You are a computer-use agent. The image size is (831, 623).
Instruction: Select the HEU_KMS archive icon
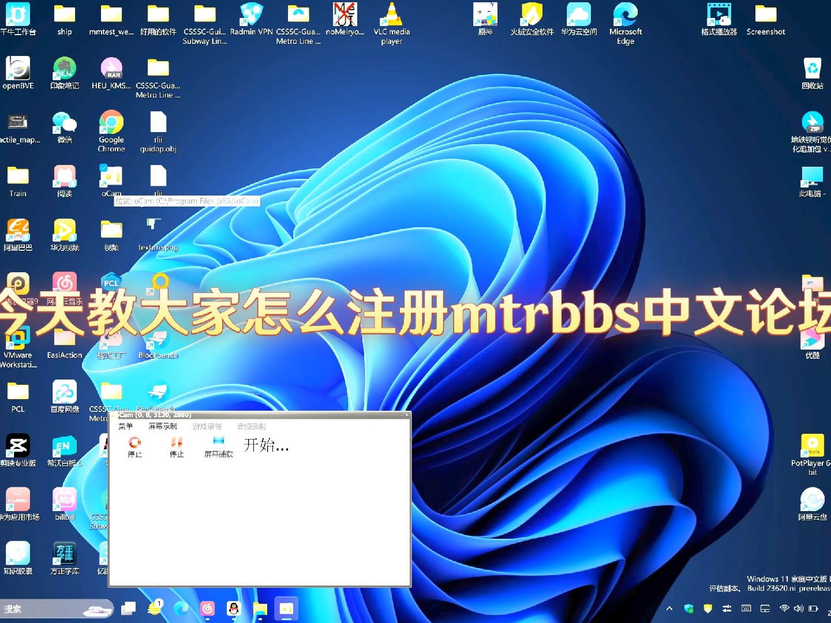[x=111, y=73]
